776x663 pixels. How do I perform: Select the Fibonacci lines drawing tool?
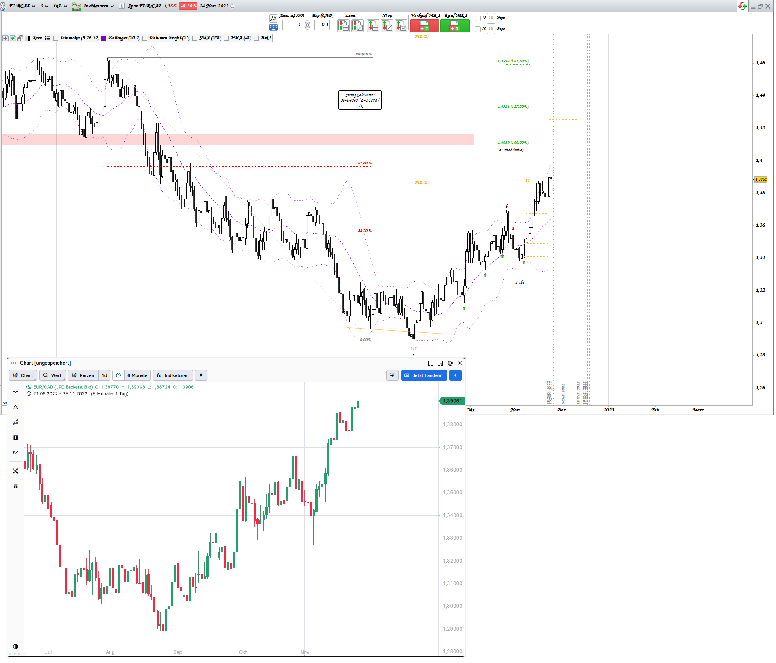16,422
